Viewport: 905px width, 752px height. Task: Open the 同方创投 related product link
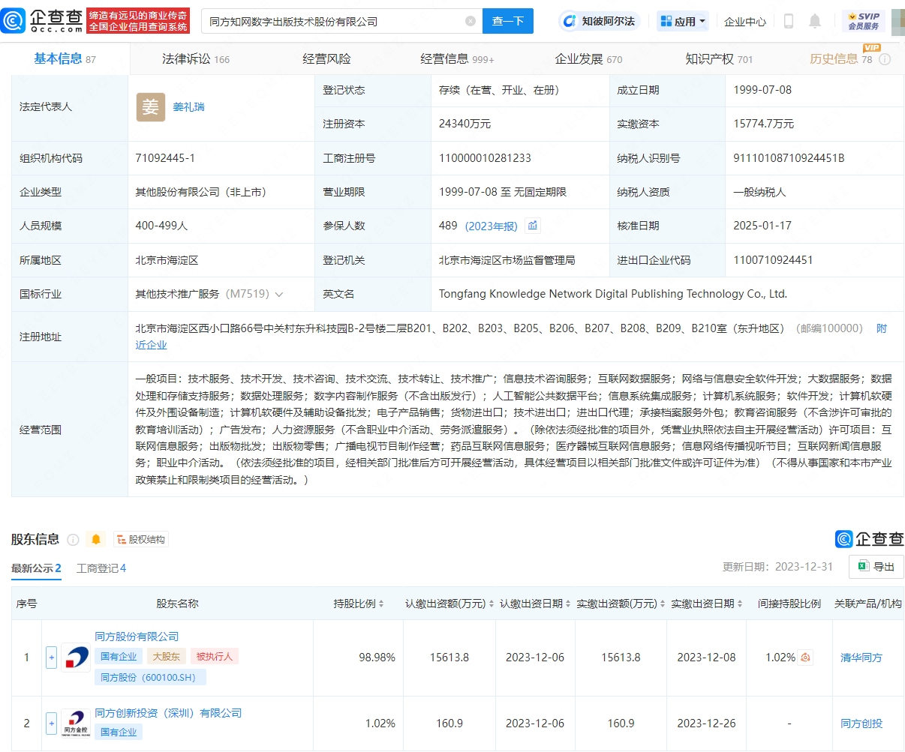pos(861,724)
